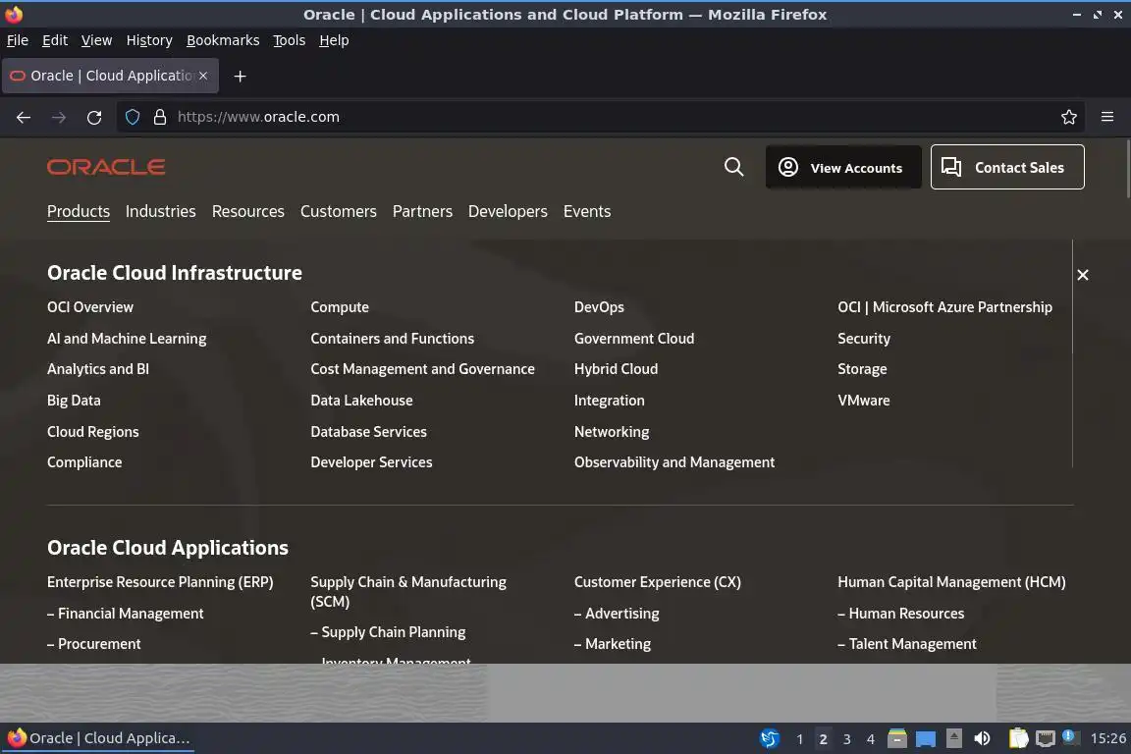Open View Accounts button

click(843, 168)
